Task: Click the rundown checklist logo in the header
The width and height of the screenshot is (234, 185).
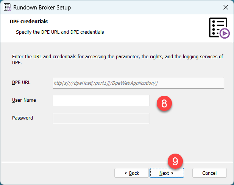Action: click(x=218, y=27)
